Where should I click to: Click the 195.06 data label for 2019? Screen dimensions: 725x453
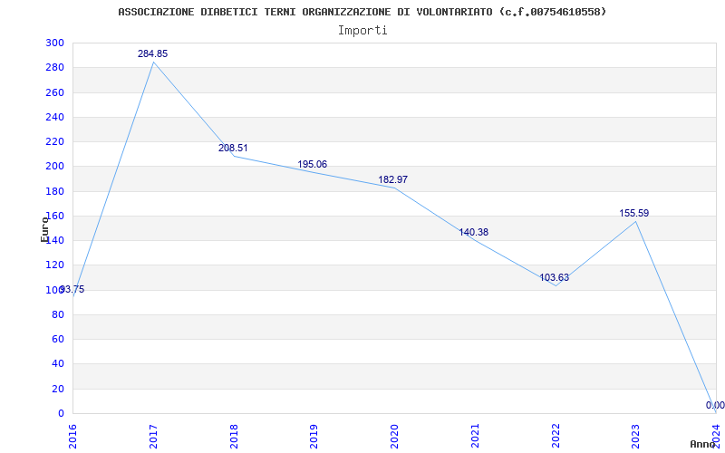pyautogui.click(x=312, y=164)
